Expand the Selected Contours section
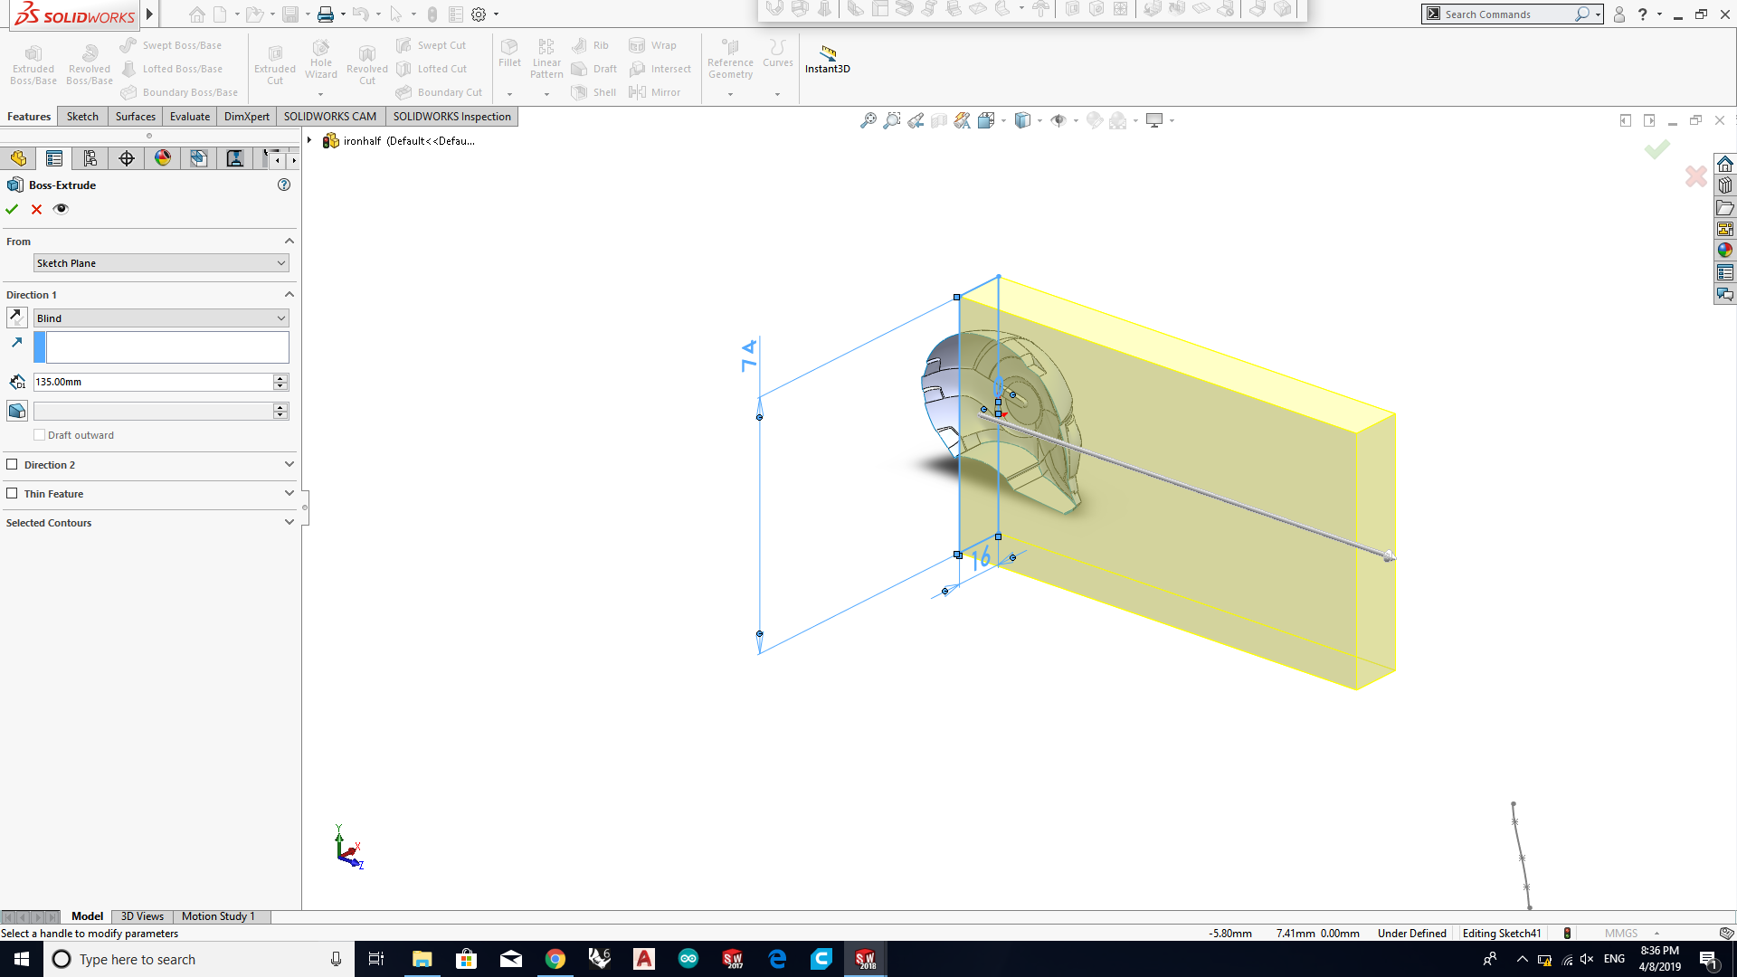The width and height of the screenshot is (1737, 977). coord(289,522)
